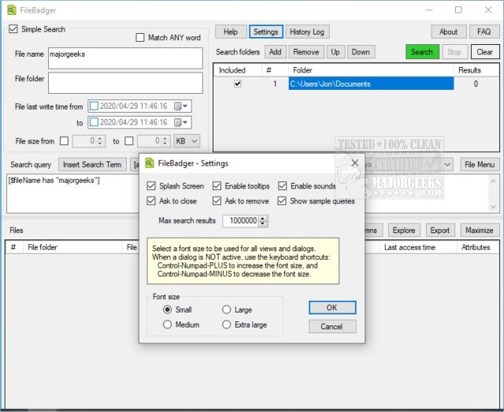Click the Insert Search Term button
Viewport: 504px width, 412px height.
pyautogui.click(x=93, y=165)
